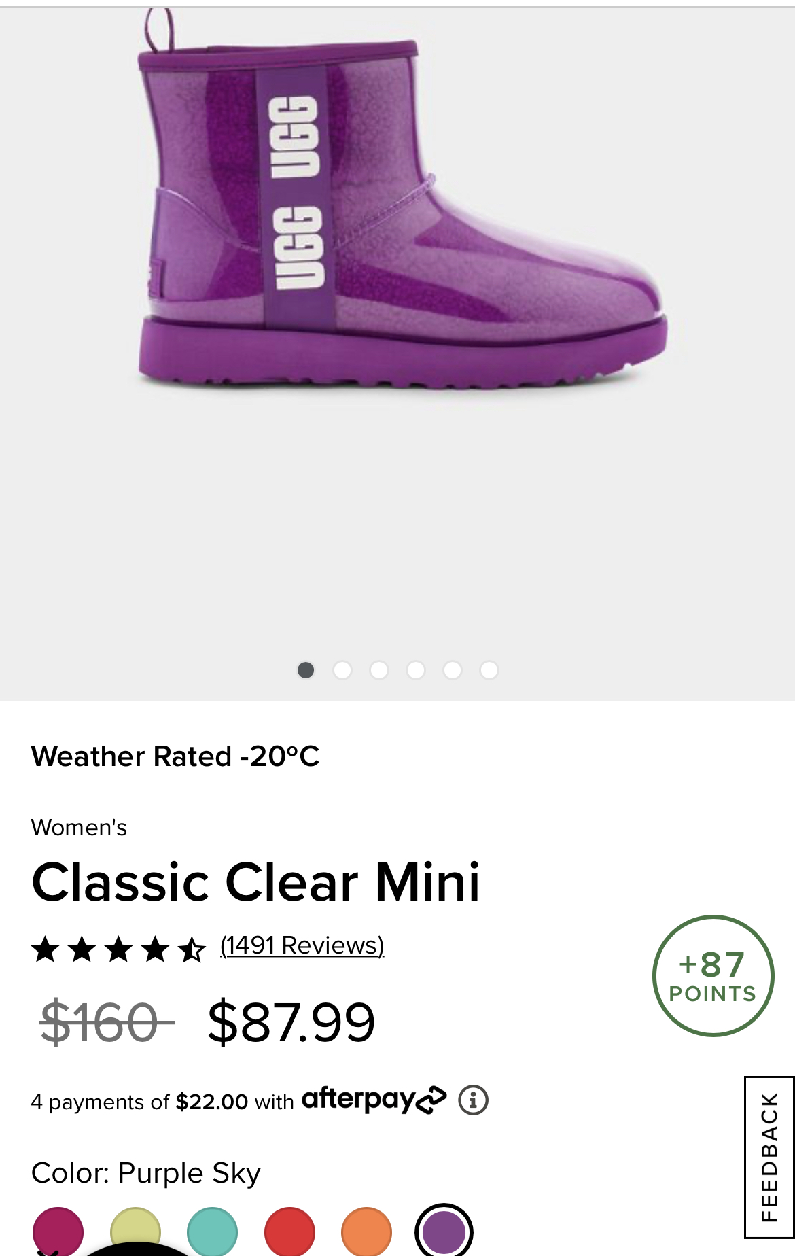Open the Afterpay info icon
795x1256 pixels.
pyautogui.click(x=473, y=1100)
